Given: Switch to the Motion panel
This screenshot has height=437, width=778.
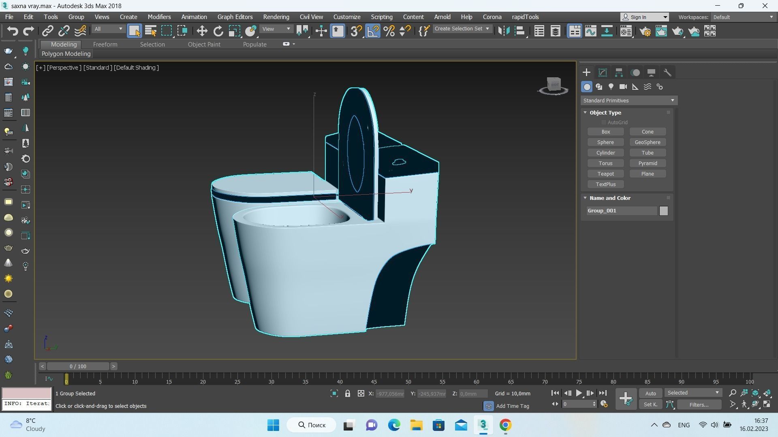Looking at the screenshot, I should click(x=635, y=72).
